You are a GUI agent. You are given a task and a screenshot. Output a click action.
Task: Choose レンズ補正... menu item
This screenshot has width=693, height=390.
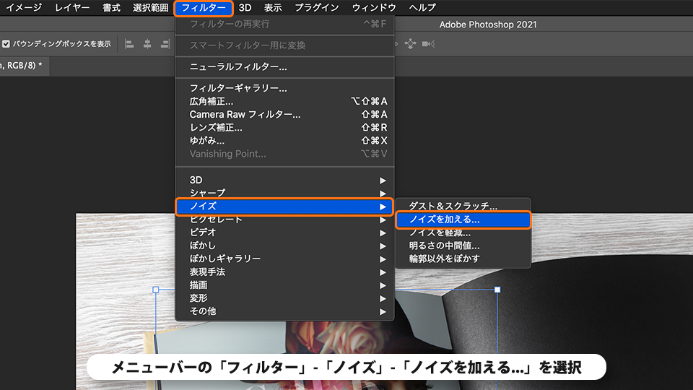[x=284, y=128]
